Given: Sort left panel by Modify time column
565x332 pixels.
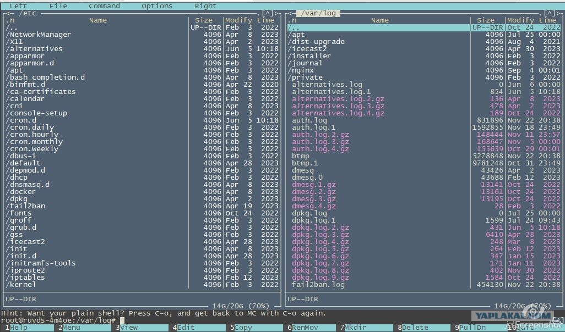Looking at the screenshot, I should 249,20.
